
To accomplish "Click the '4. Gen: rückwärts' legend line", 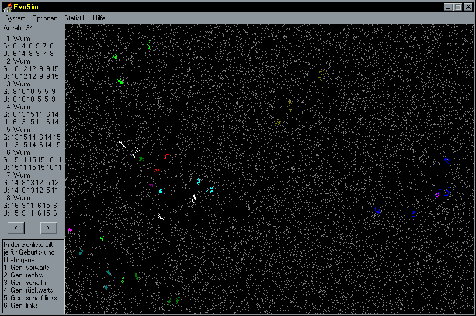I will pyautogui.click(x=28, y=290).
